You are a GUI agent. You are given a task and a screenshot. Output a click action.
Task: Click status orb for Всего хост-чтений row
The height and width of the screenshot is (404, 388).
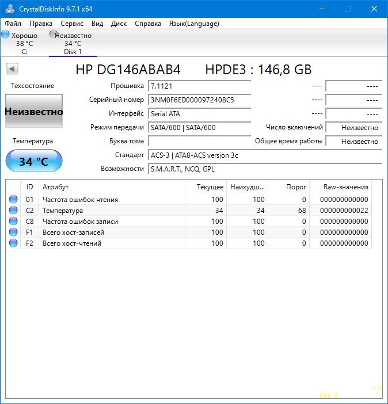coord(13,243)
